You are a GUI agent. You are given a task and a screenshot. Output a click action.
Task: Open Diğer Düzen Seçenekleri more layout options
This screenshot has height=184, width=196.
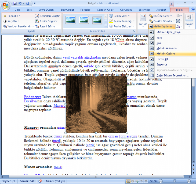coord(172,75)
